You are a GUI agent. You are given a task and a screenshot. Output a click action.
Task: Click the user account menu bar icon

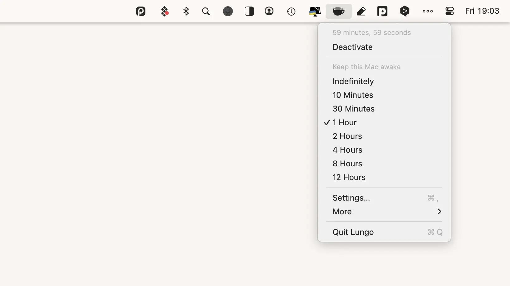[x=269, y=11]
